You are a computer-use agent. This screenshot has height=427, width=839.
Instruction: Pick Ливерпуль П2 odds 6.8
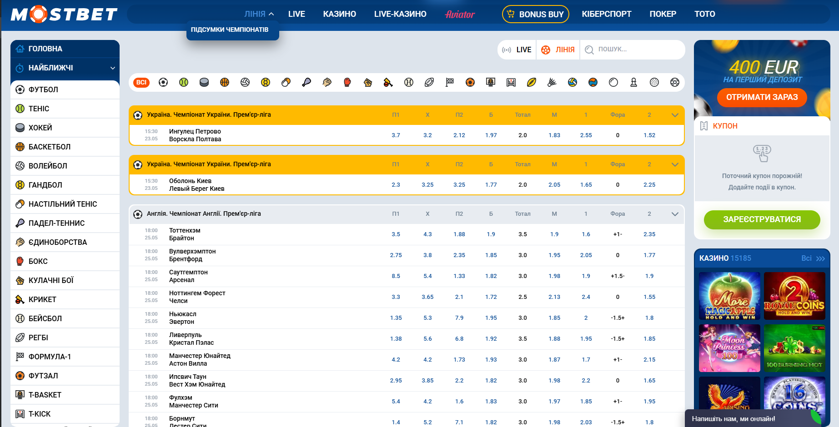459,339
